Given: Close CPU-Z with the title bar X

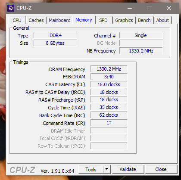Looking at the screenshot, I should click(169, 8).
